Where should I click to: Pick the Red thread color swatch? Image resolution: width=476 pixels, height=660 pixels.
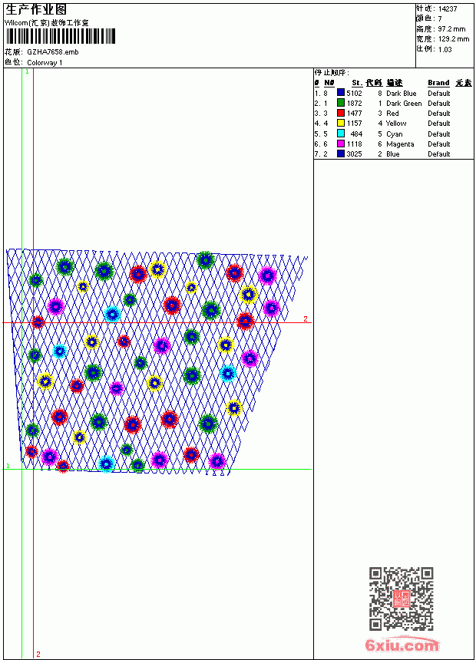341,113
